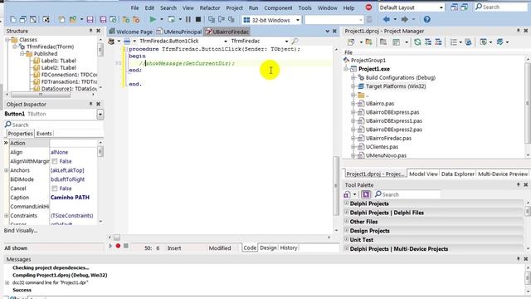
Task: Click the expand all icon in Project Manager
Action: pyautogui.click(x=428, y=42)
